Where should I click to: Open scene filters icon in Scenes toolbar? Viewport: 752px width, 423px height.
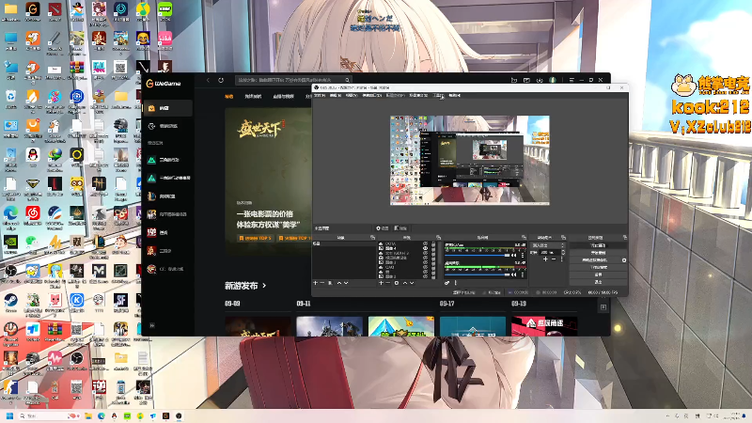[331, 283]
